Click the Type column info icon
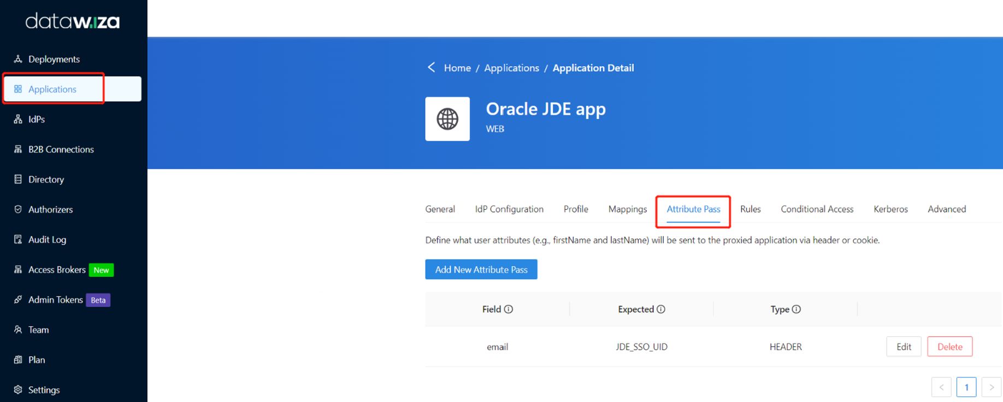 (x=796, y=309)
